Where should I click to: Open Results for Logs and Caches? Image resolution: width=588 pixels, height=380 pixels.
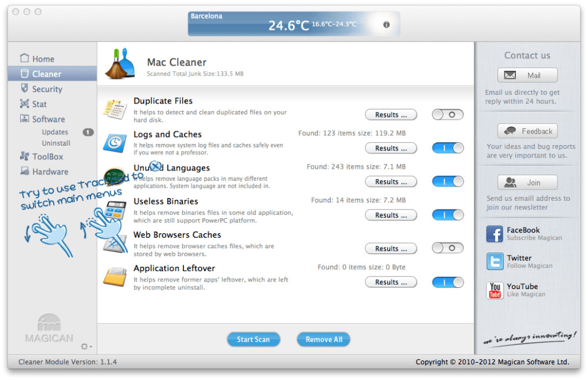point(391,148)
